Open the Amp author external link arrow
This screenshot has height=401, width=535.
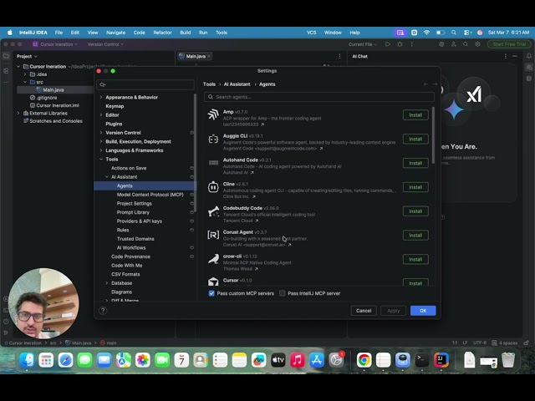coord(262,124)
